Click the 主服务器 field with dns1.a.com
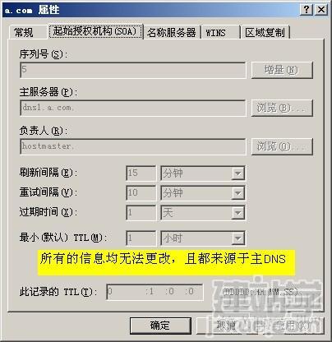This screenshot has width=332, height=342. coord(133,108)
